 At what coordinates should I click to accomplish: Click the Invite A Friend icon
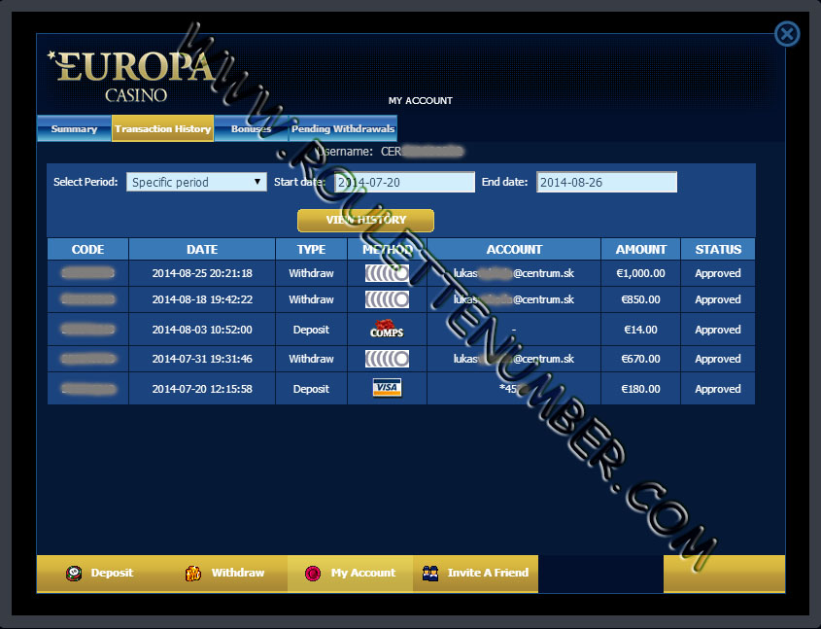coord(430,574)
